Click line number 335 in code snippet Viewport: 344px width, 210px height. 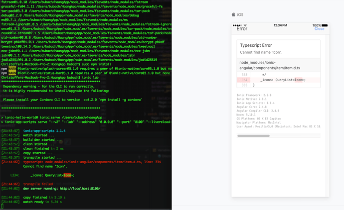(x=244, y=85)
